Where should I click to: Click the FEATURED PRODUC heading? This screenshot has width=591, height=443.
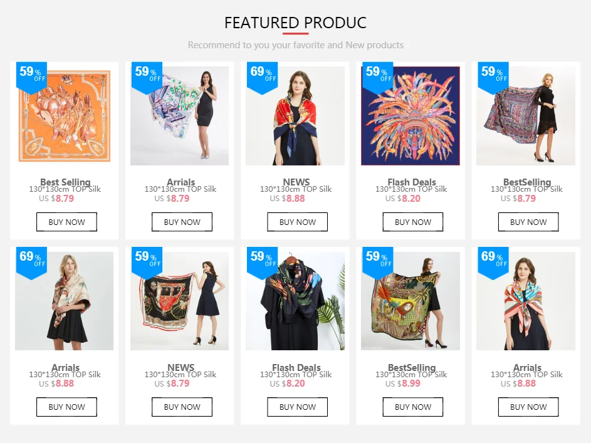pyautogui.click(x=296, y=23)
